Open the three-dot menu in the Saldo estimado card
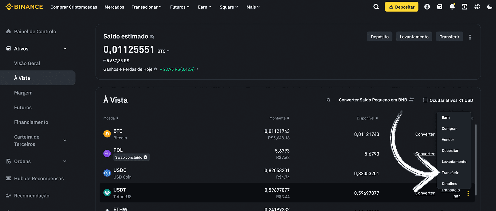Screen dimensions: 496x211 point(470,37)
